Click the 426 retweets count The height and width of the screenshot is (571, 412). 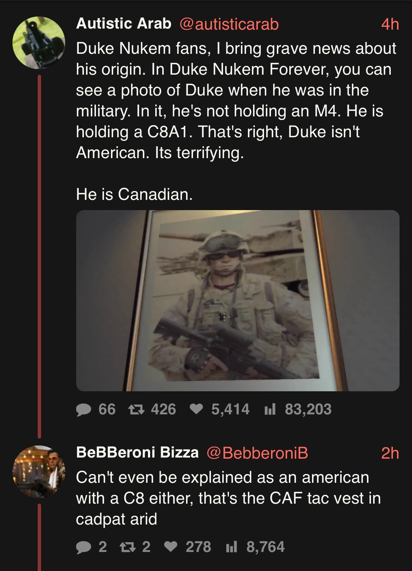click(x=163, y=409)
